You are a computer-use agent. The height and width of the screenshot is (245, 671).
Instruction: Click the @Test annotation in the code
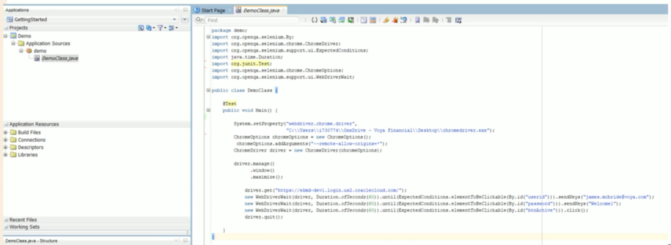point(229,103)
